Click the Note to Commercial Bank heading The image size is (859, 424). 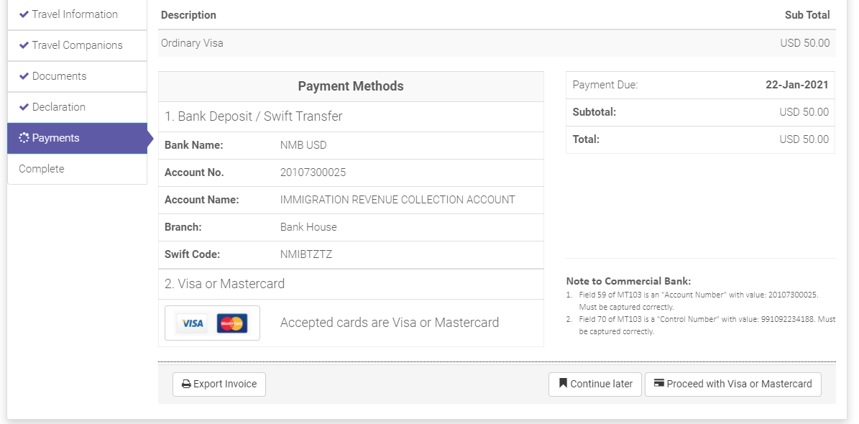tap(628, 282)
